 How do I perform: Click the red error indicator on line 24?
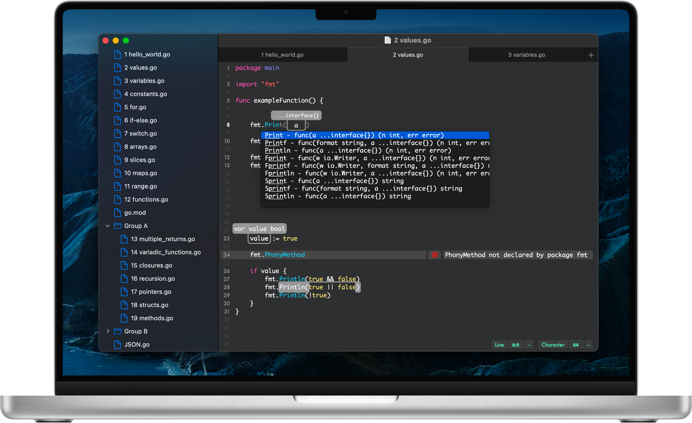(x=435, y=255)
